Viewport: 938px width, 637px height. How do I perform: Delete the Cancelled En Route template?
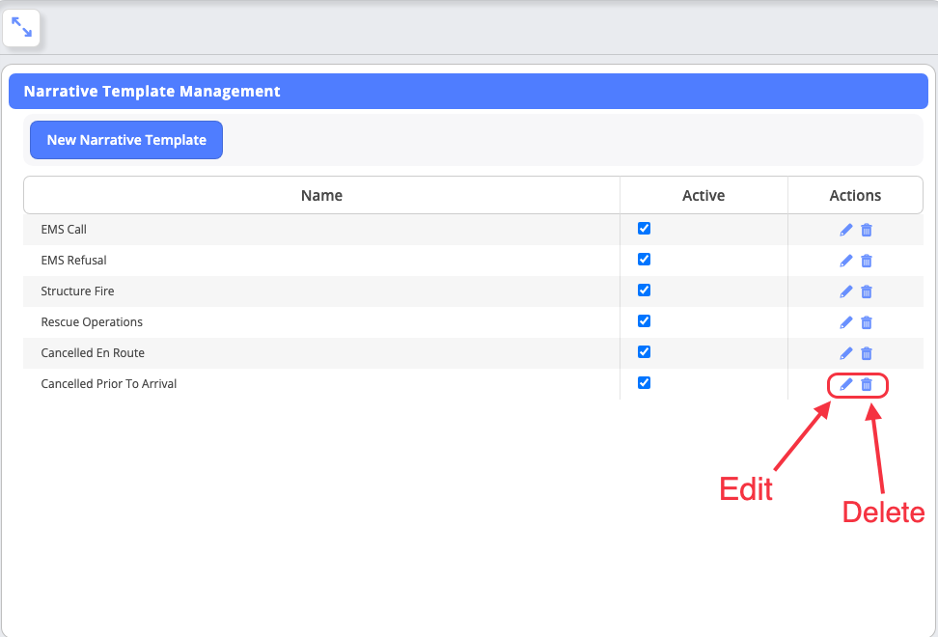click(867, 353)
